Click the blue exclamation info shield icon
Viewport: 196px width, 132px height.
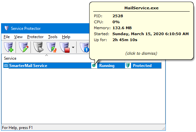85,47
